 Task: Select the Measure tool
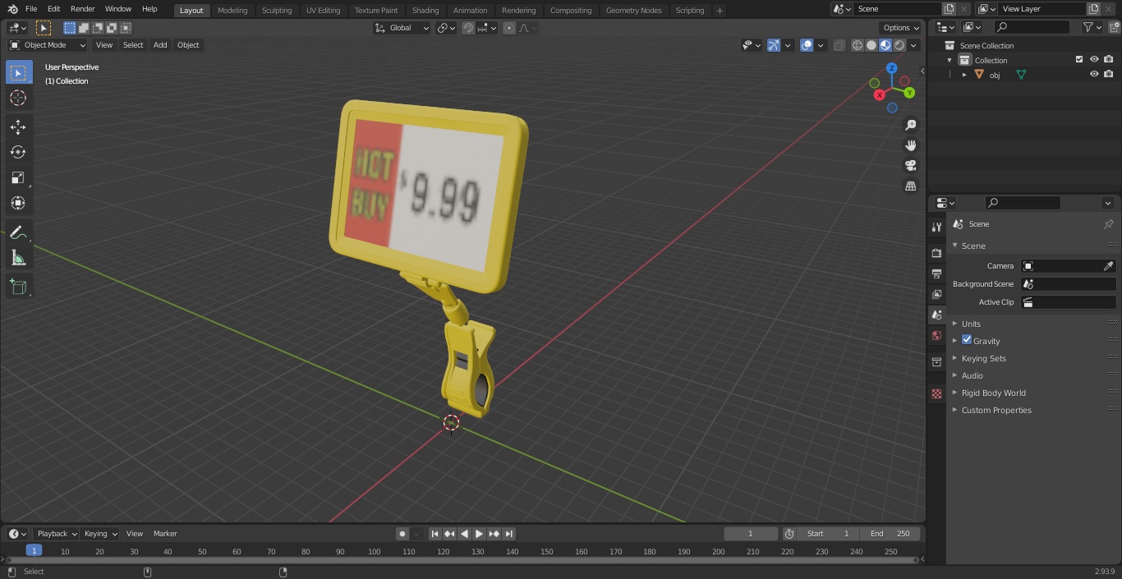[18, 258]
